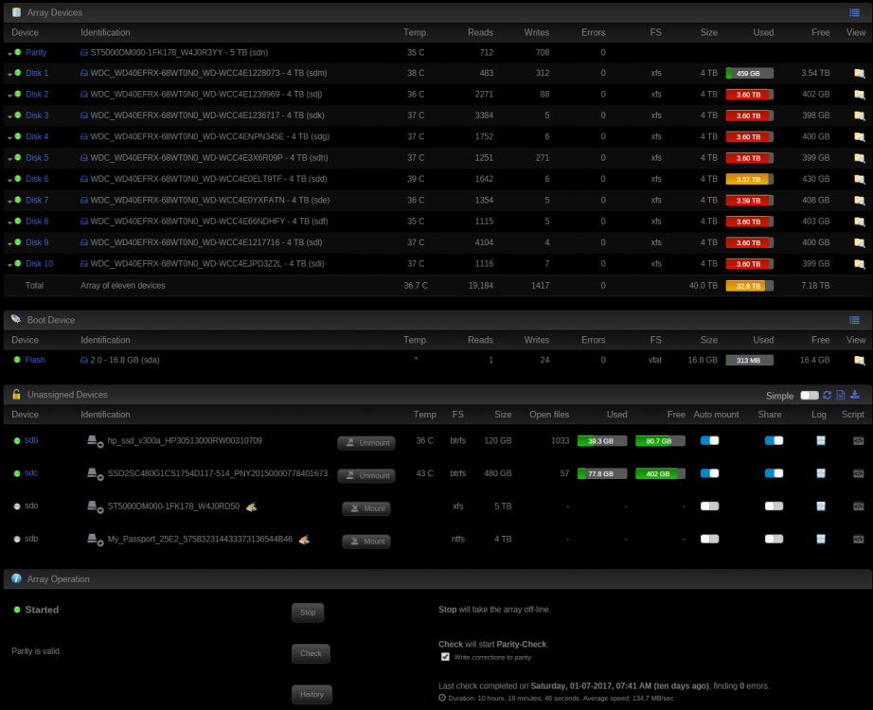
Task: Click format icon next to My_Passport sdp
Action: click(x=304, y=540)
